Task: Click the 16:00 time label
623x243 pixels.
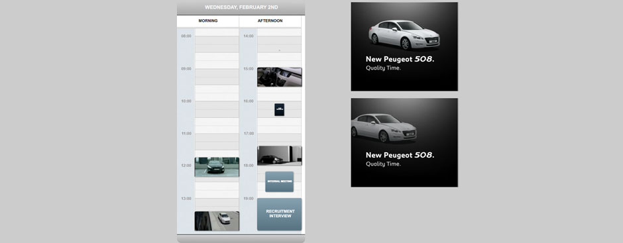Action: point(249,101)
